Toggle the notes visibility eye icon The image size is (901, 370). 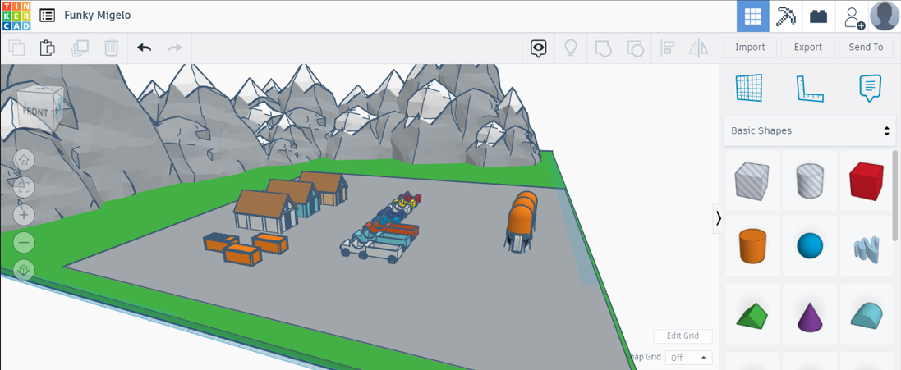pyautogui.click(x=538, y=48)
